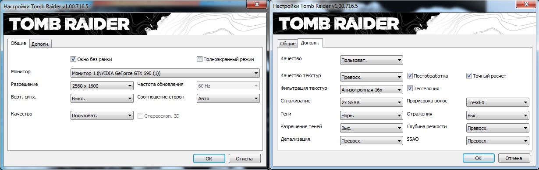
Task: Expand the Верт. синх. dropdown
Action: pyautogui.click(x=102, y=99)
